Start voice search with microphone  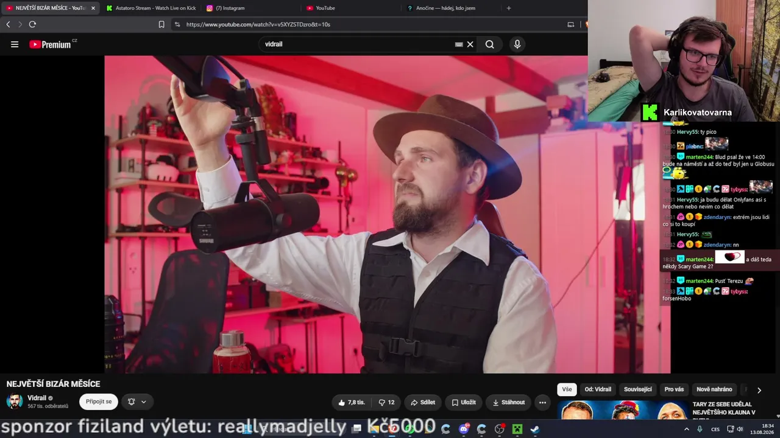pyautogui.click(x=517, y=44)
